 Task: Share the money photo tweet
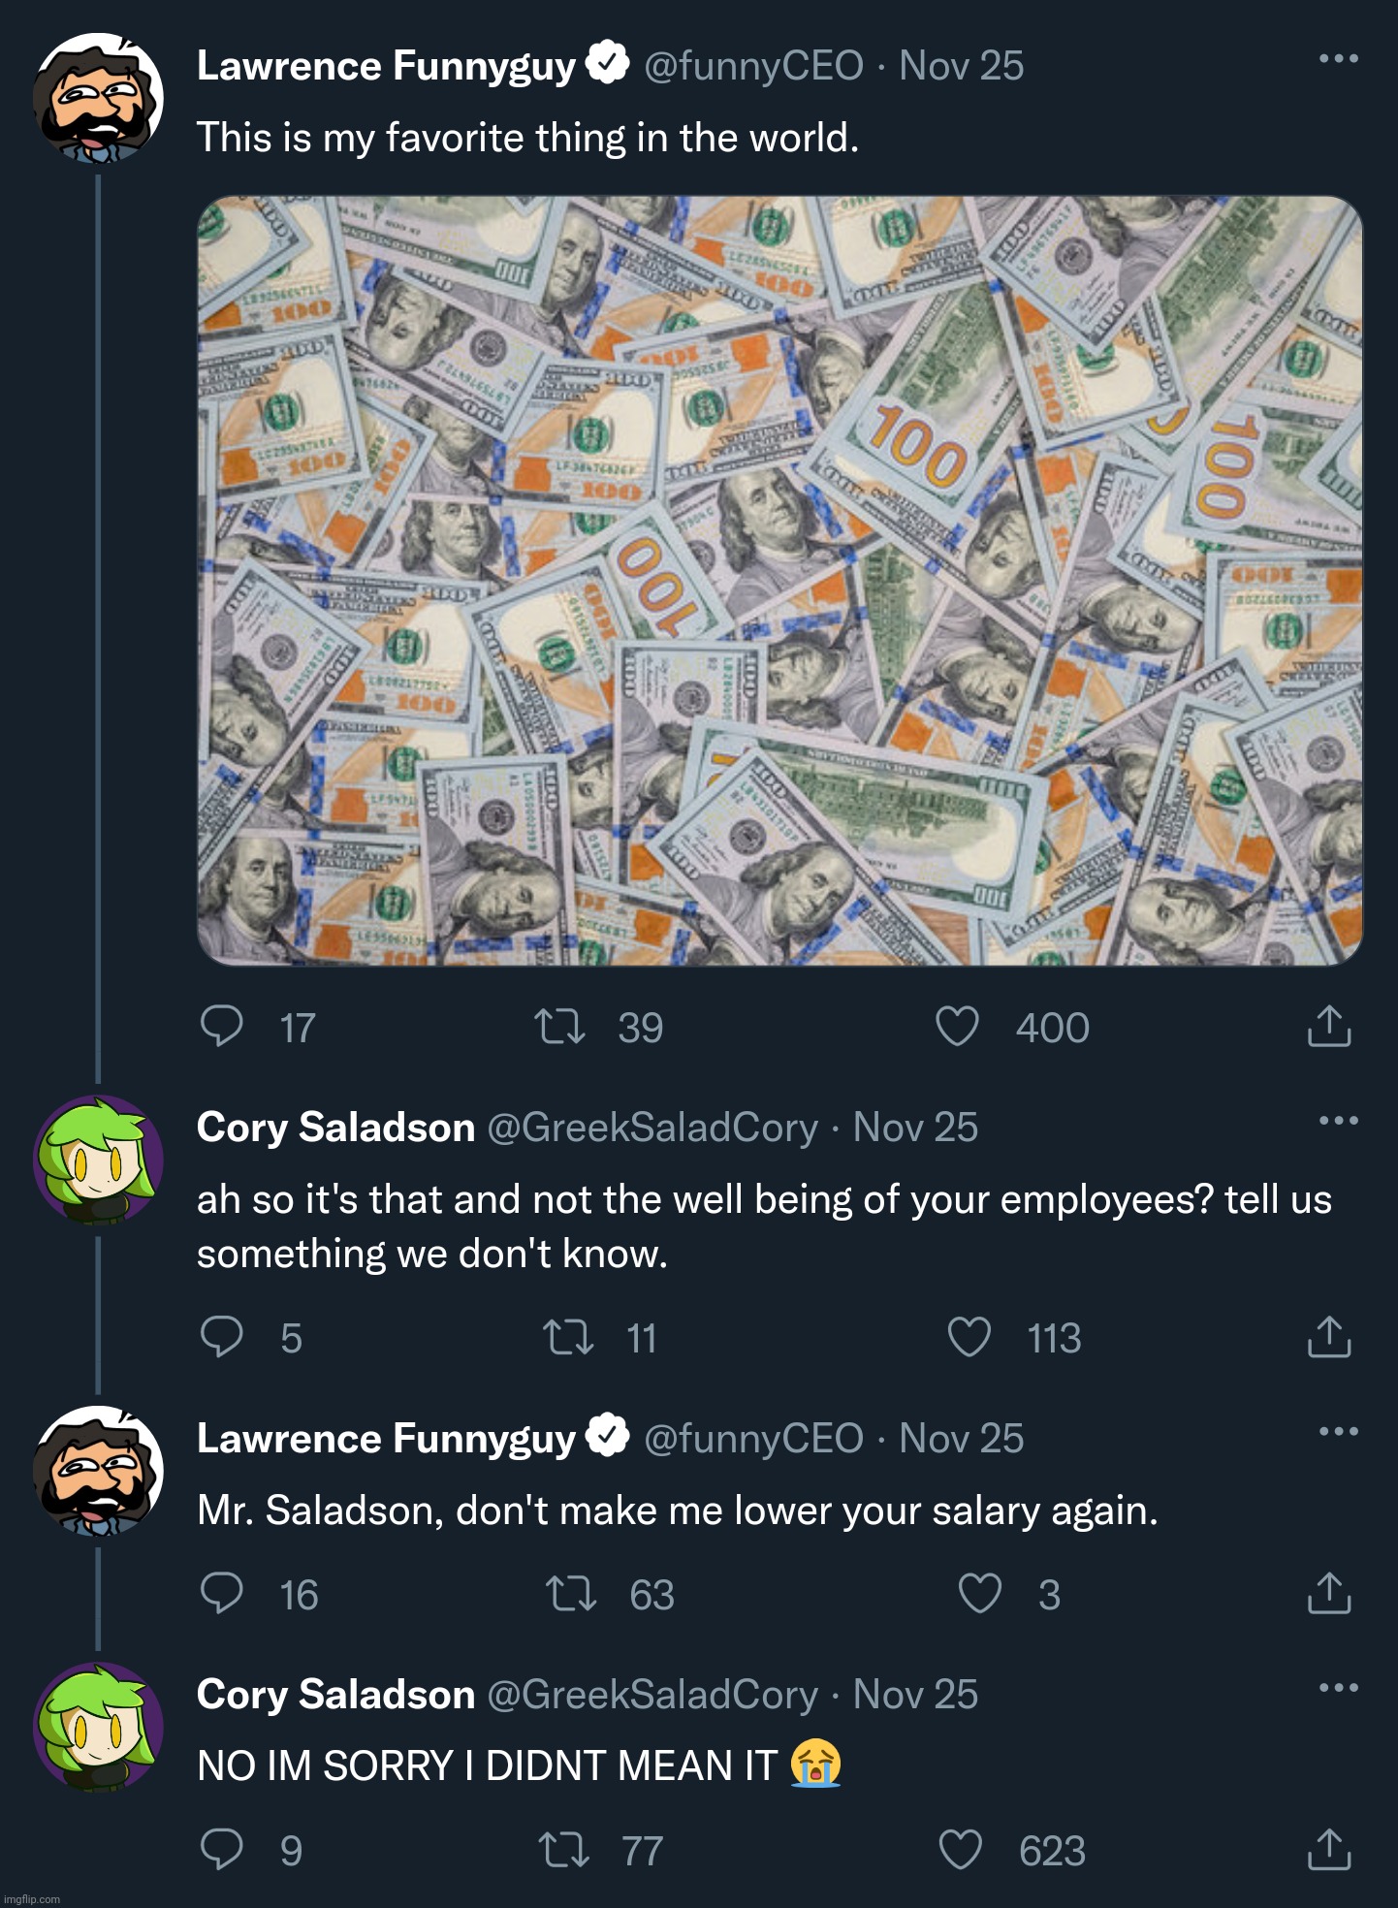[x=1328, y=1027]
